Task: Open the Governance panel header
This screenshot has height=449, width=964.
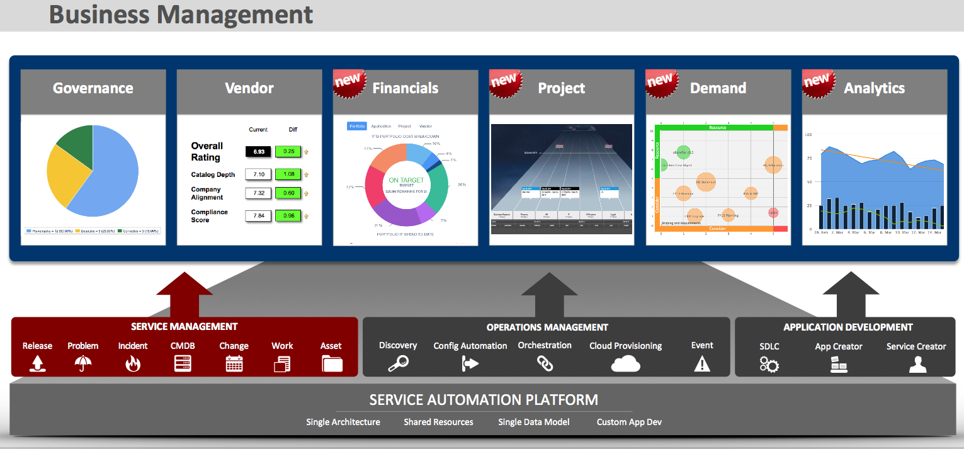Action: point(93,89)
